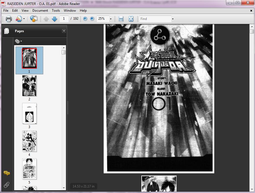The height and width of the screenshot is (193, 255).
Task: Select page 4 thumbnail
Action: (x=29, y=141)
